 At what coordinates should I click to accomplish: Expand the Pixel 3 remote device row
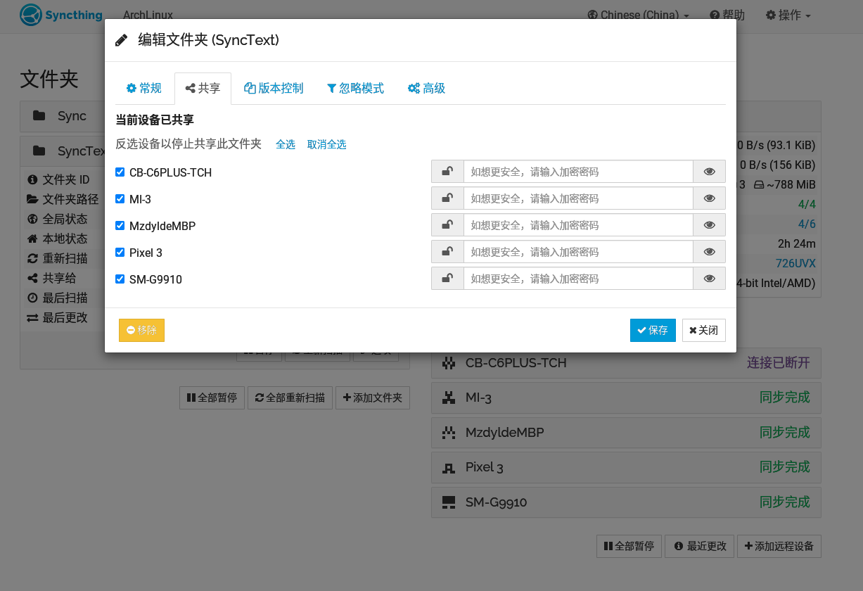pyautogui.click(x=626, y=467)
